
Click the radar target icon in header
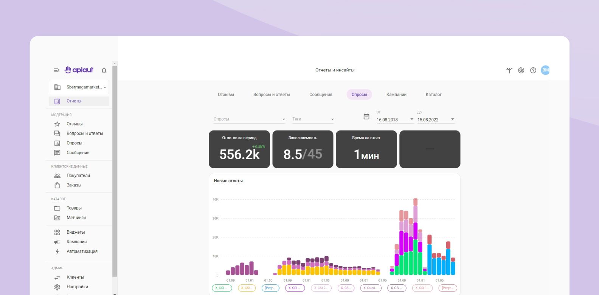coord(521,70)
